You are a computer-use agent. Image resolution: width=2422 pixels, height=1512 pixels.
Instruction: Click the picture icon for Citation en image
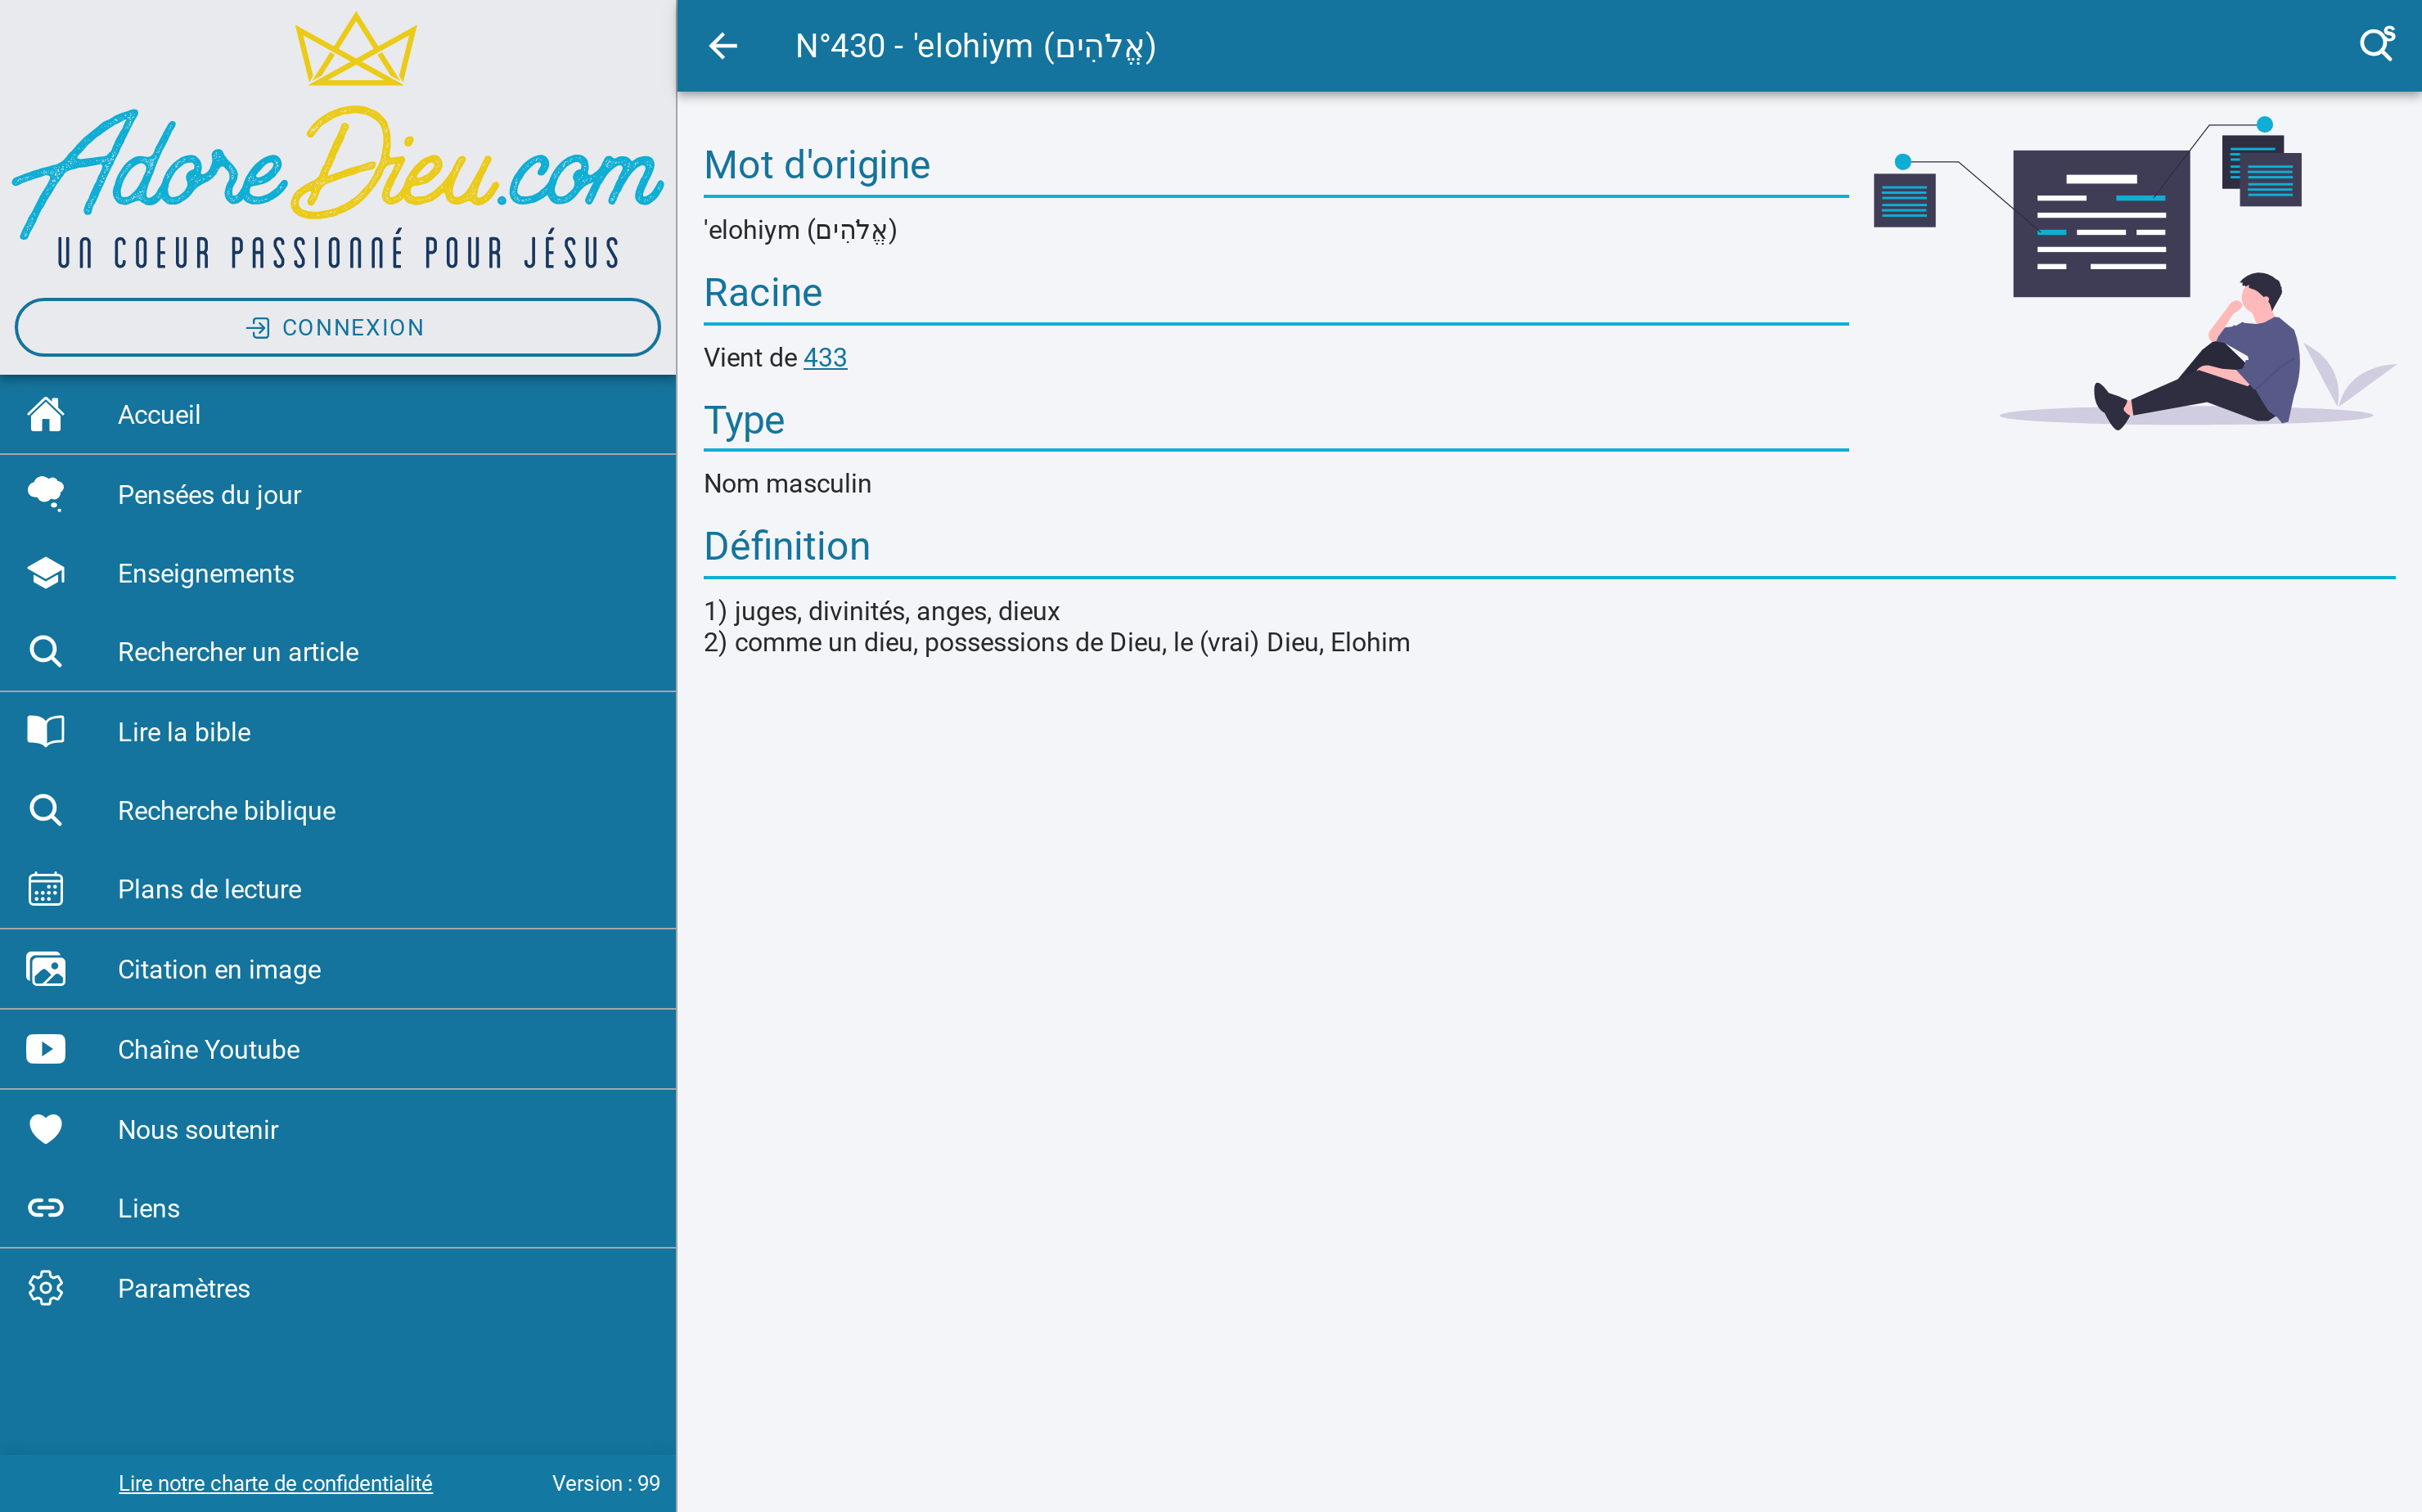(46, 969)
